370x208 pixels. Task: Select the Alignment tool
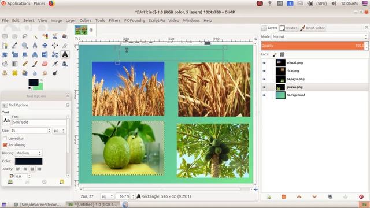[x=55, y=45]
